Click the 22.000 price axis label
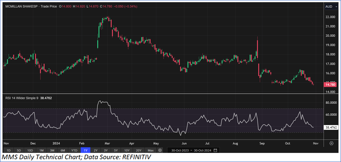 330,17
